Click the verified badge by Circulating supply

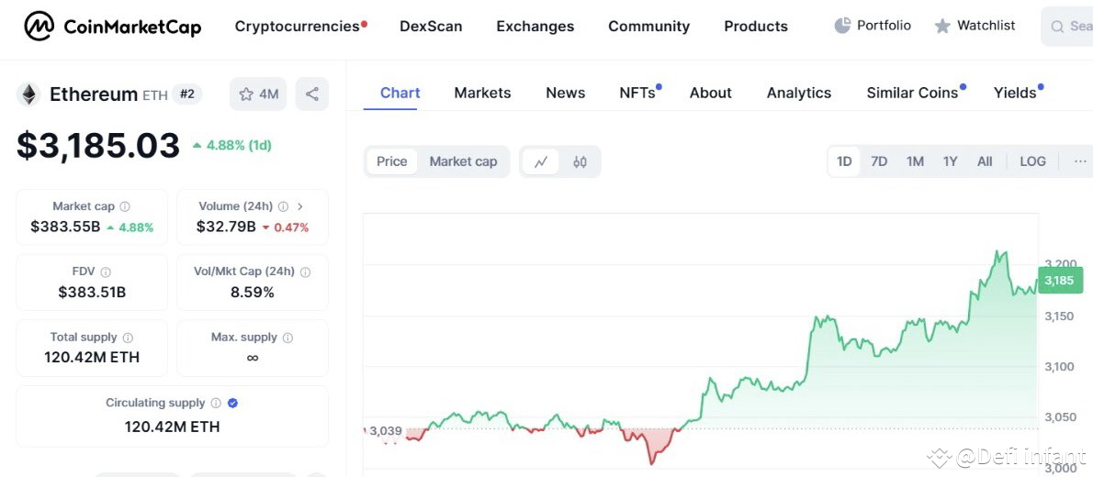click(232, 404)
